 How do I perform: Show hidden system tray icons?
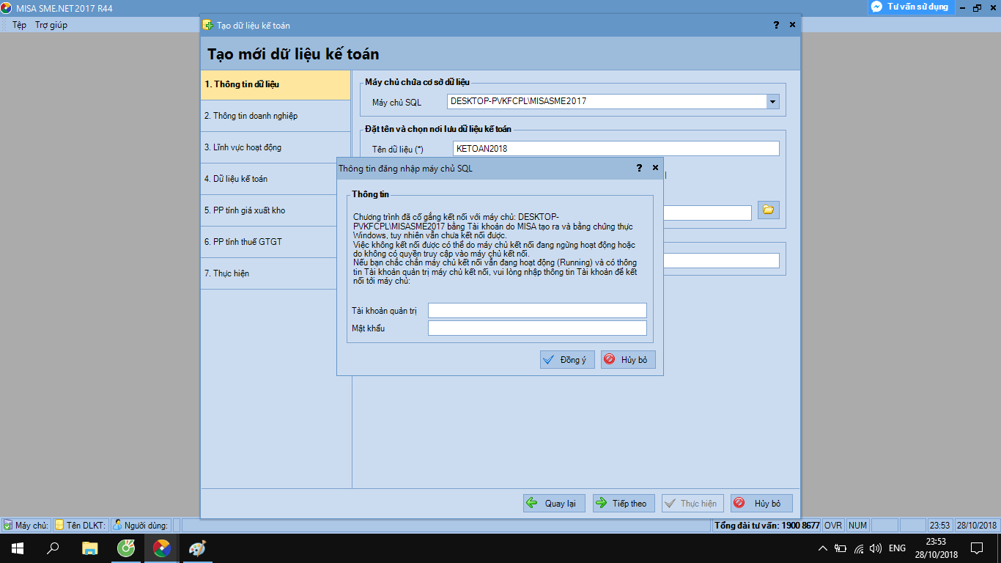point(823,548)
